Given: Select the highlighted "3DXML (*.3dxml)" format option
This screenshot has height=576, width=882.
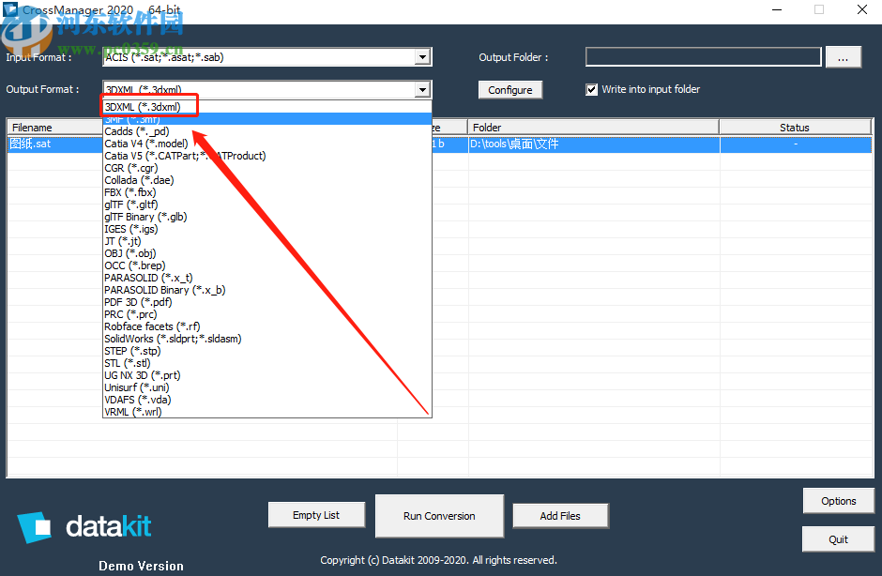Looking at the screenshot, I should [145, 105].
